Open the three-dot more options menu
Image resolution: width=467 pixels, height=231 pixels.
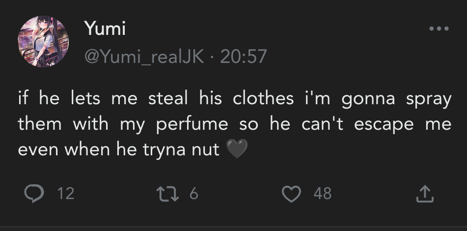[439, 29]
